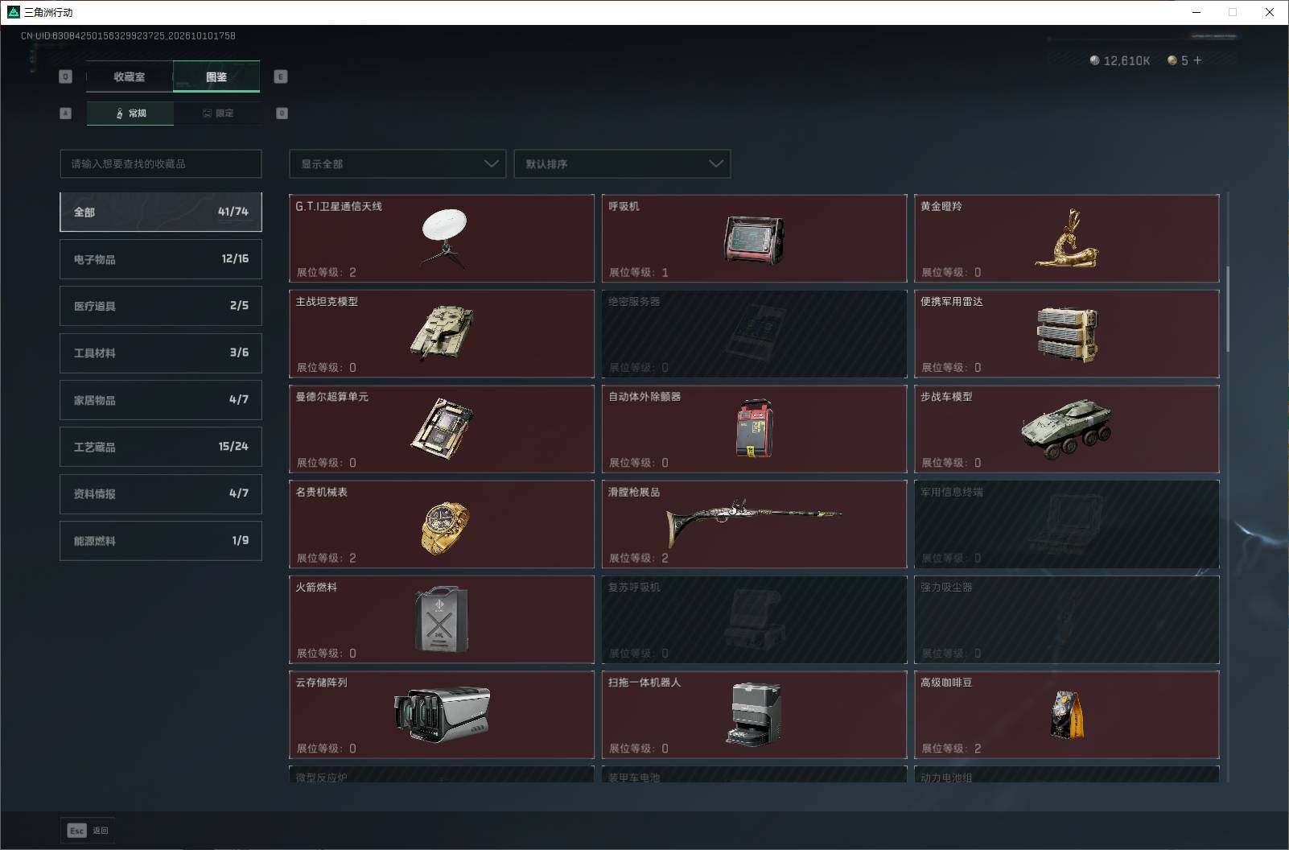Select the 全部 41/74 category
Image resolution: width=1289 pixels, height=850 pixels.
[x=161, y=212]
